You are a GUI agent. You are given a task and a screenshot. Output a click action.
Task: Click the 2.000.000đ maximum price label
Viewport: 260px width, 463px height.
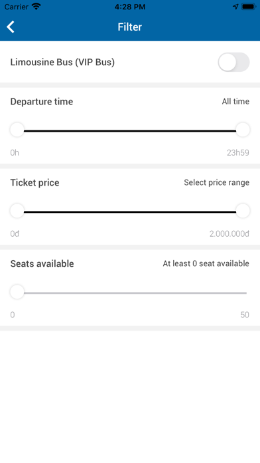[229, 234]
